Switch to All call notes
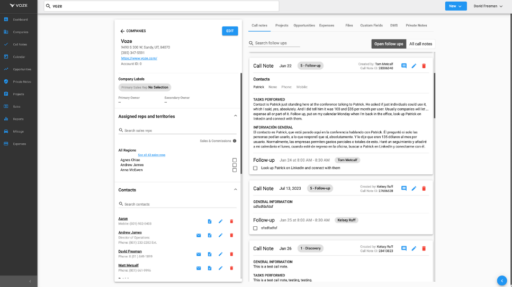Viewport: 512px width, 287px height. [420, 44]
